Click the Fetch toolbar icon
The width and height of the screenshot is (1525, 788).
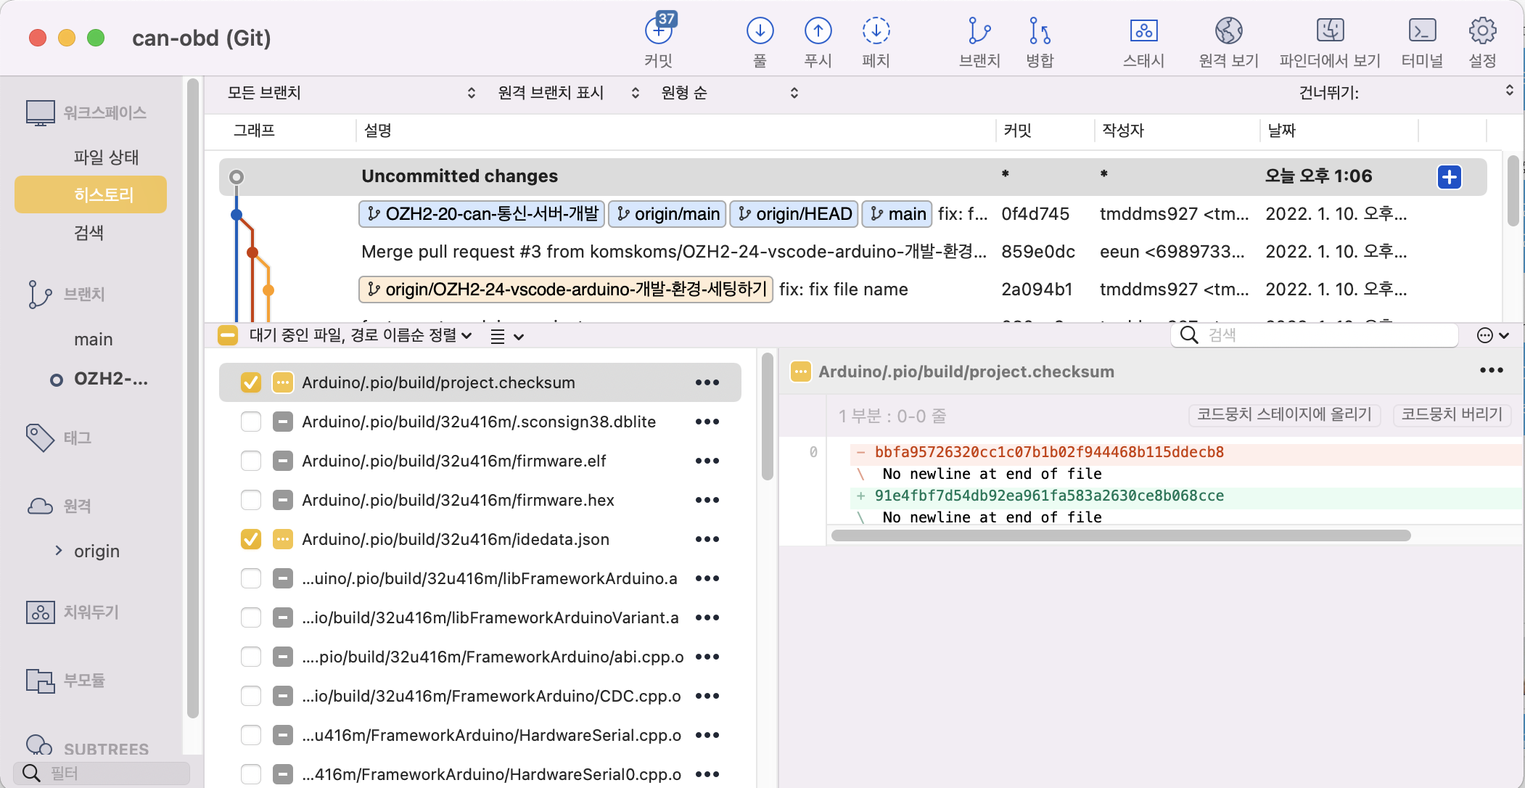[x=876, y=31]
